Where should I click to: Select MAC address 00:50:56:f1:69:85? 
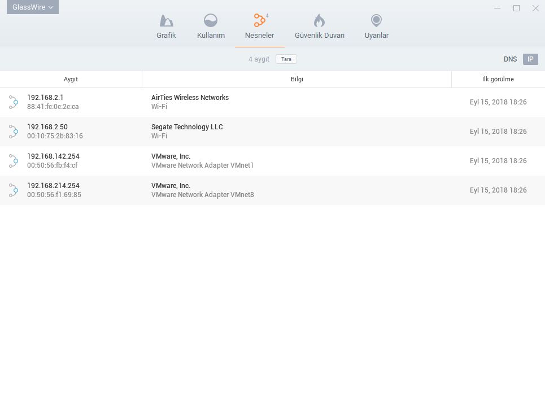(x=54, y=195)
